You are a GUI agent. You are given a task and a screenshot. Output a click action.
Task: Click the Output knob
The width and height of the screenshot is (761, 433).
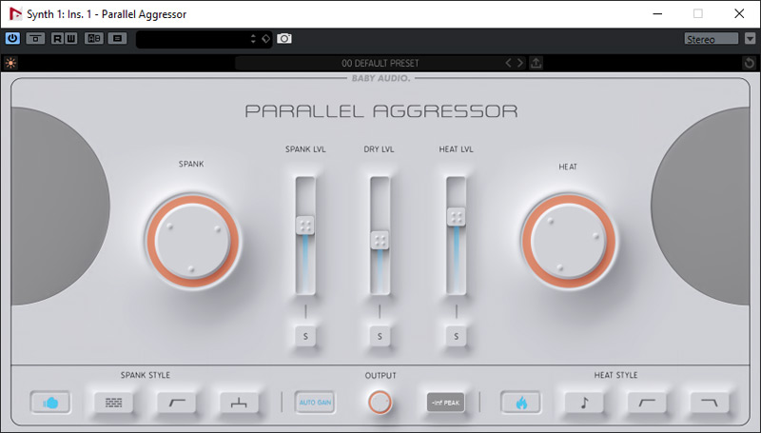380,403
